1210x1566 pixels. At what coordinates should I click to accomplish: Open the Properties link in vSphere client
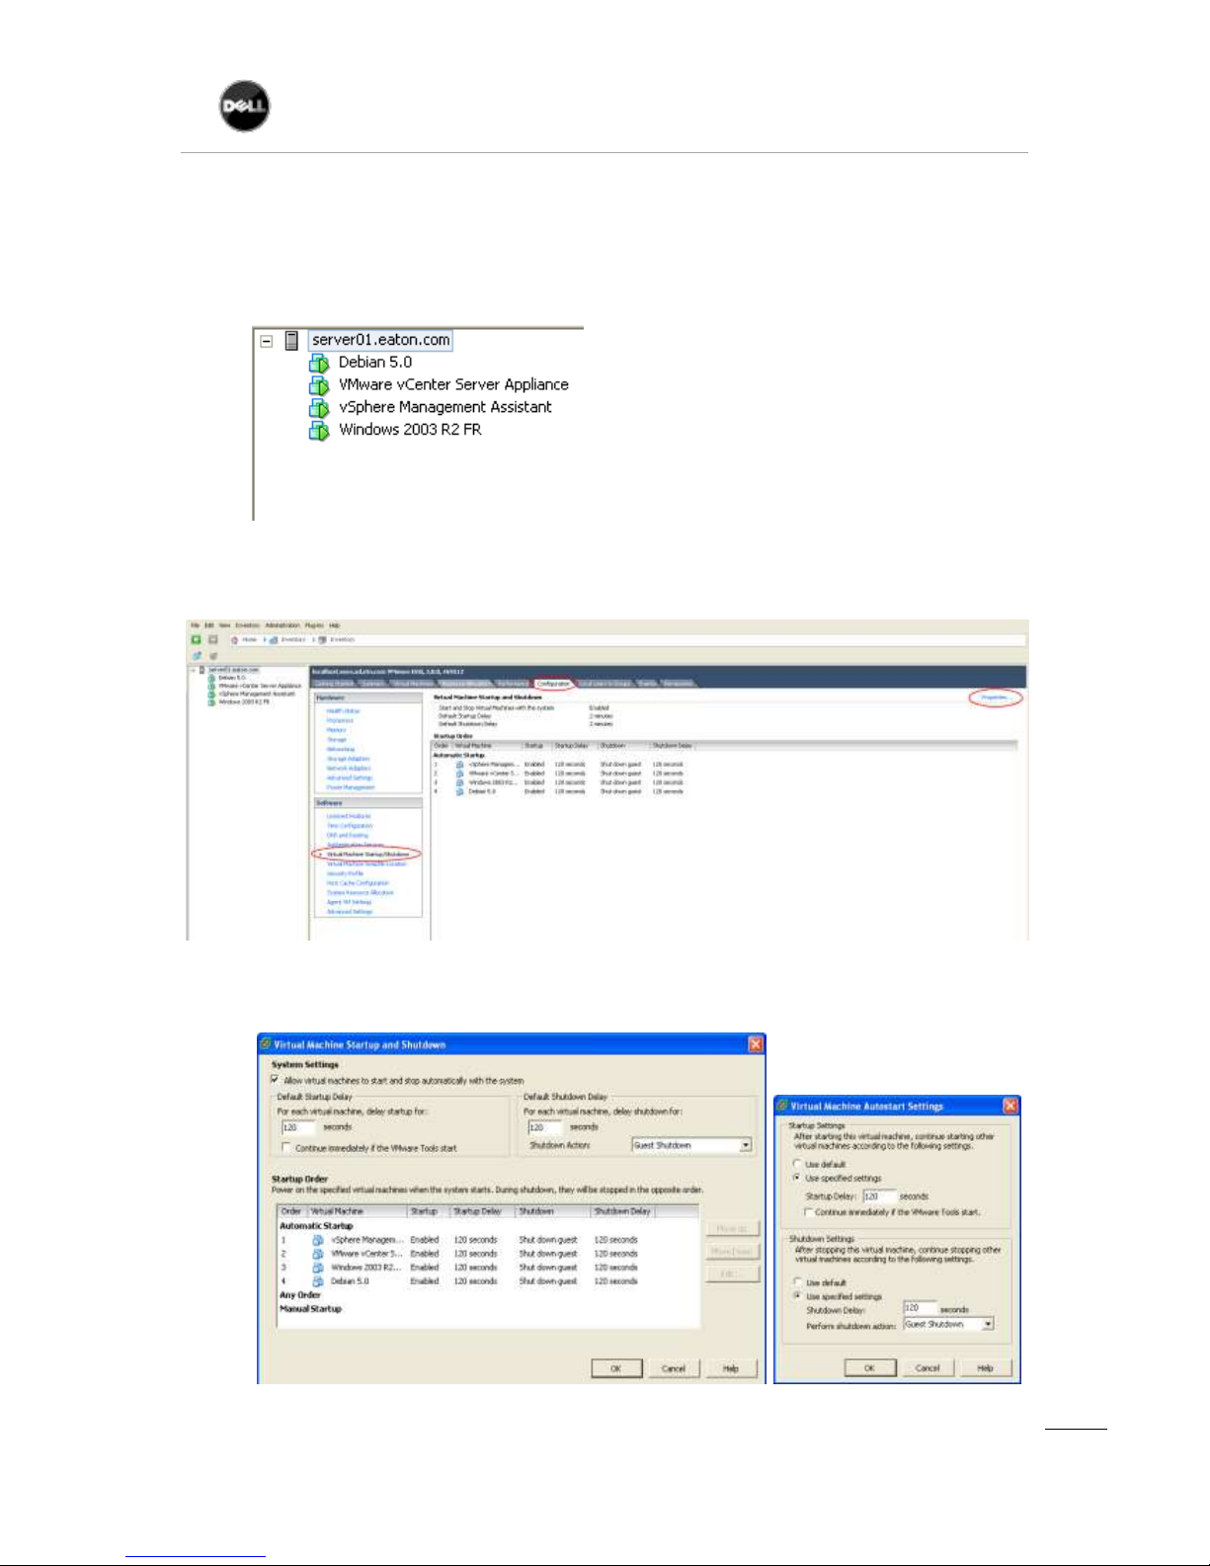pos(995,698)
